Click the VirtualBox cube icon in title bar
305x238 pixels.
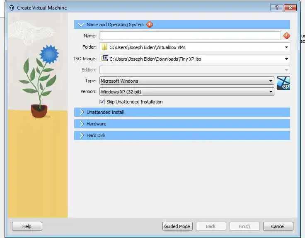click(12, 8)
